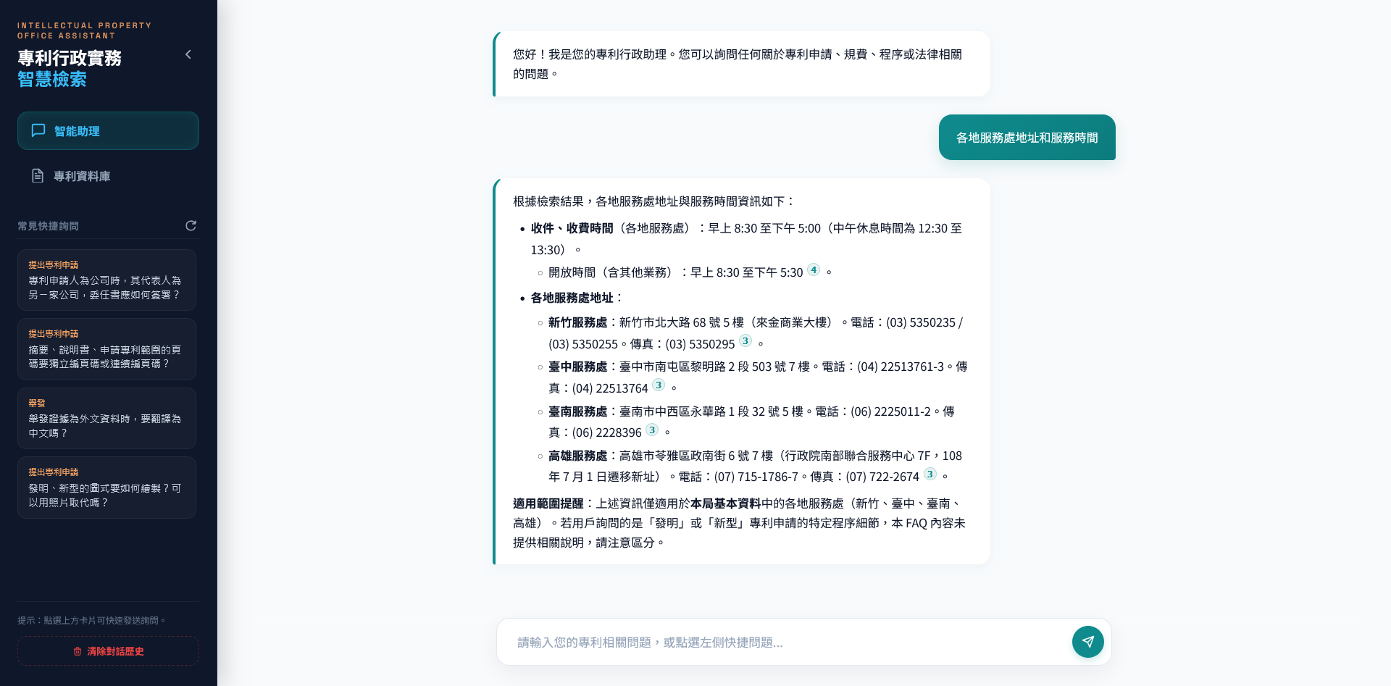This screenshot has width=1391, height=686.
Task: Click the INTELLECTUAL PROPERTY OFFICE ASSISTANT label
Action: [x=85, y=30]
